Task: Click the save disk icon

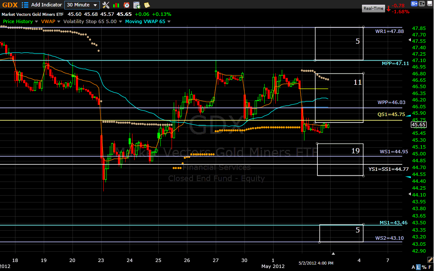Action: (x=430, y=3)
